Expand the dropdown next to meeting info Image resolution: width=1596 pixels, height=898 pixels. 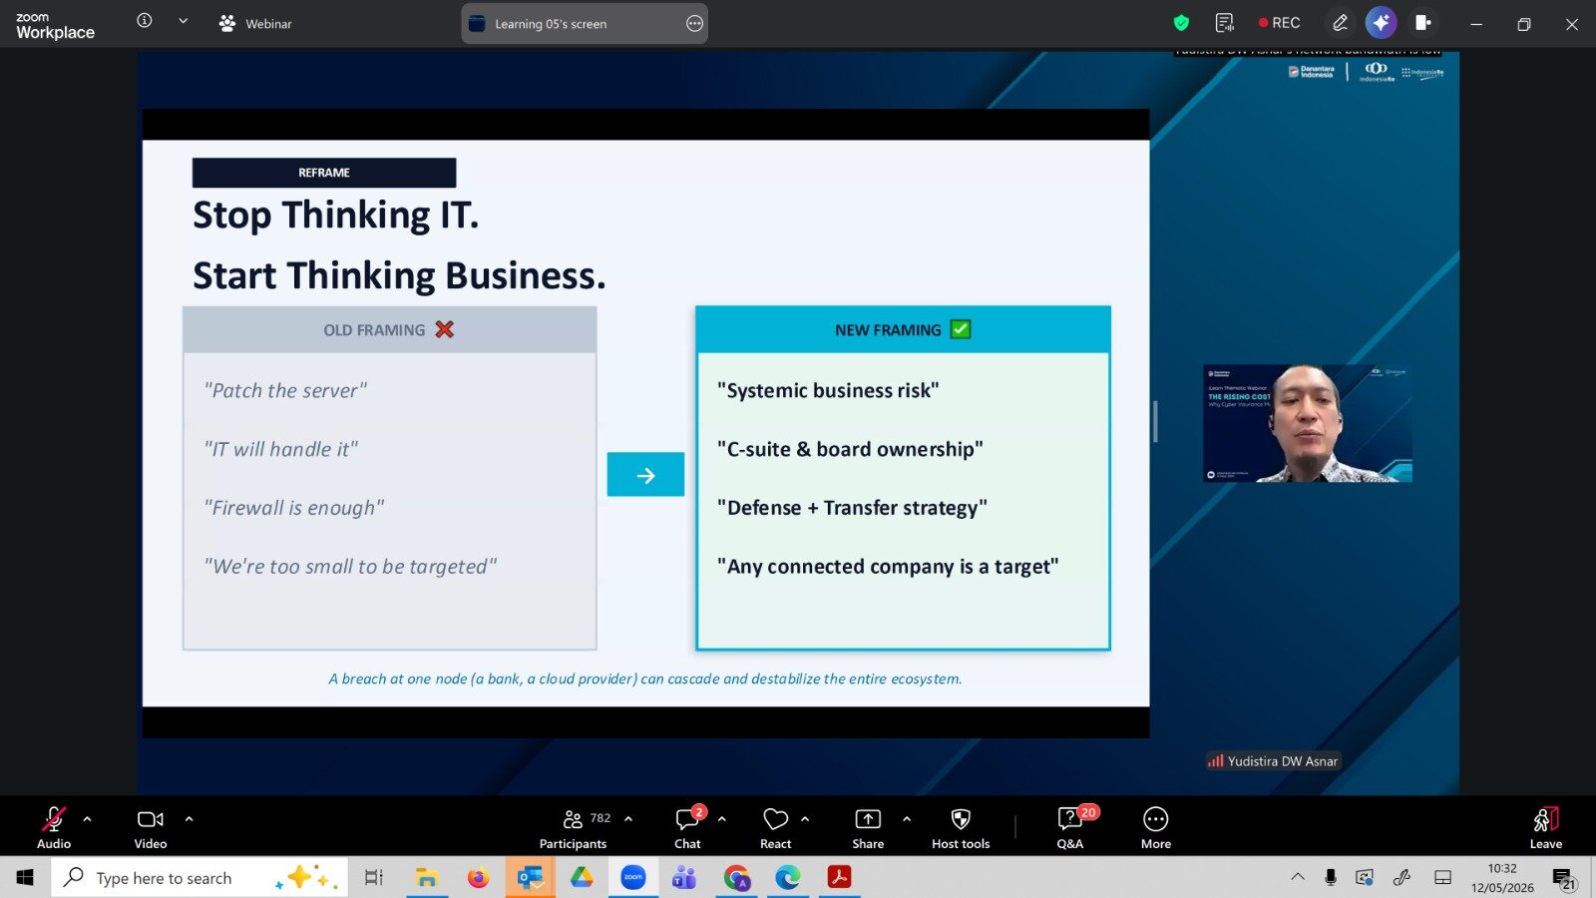click(184, 21)
